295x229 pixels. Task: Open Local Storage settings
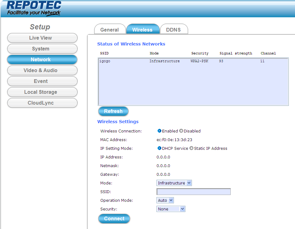point(42,92)
